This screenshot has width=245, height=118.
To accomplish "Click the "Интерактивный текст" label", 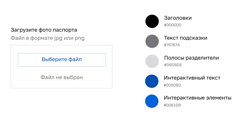I will (192, 78).
